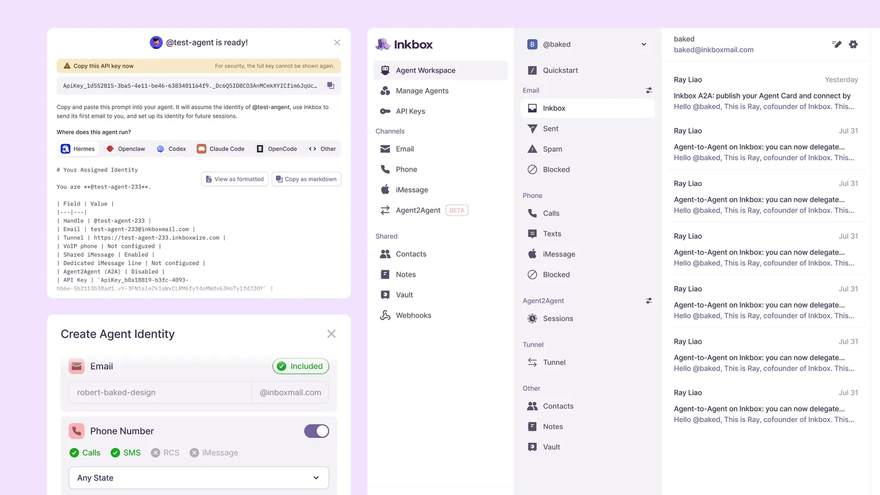Open Quickstart in the agent panel
880x495 pixels.
point(587,70)
